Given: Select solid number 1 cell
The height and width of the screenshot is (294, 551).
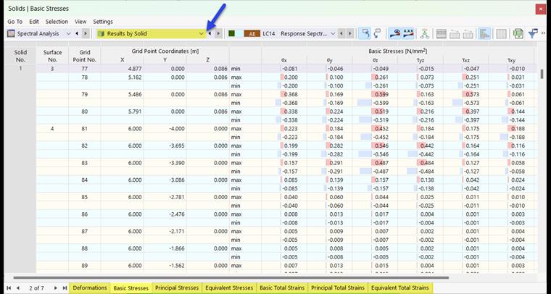Looking at the screenshot, I should click(20, 69).
